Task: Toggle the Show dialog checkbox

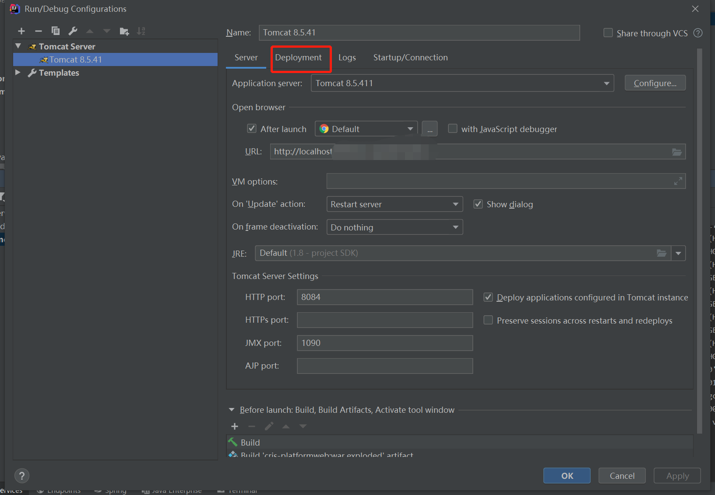Action: [x=478, y=204]
